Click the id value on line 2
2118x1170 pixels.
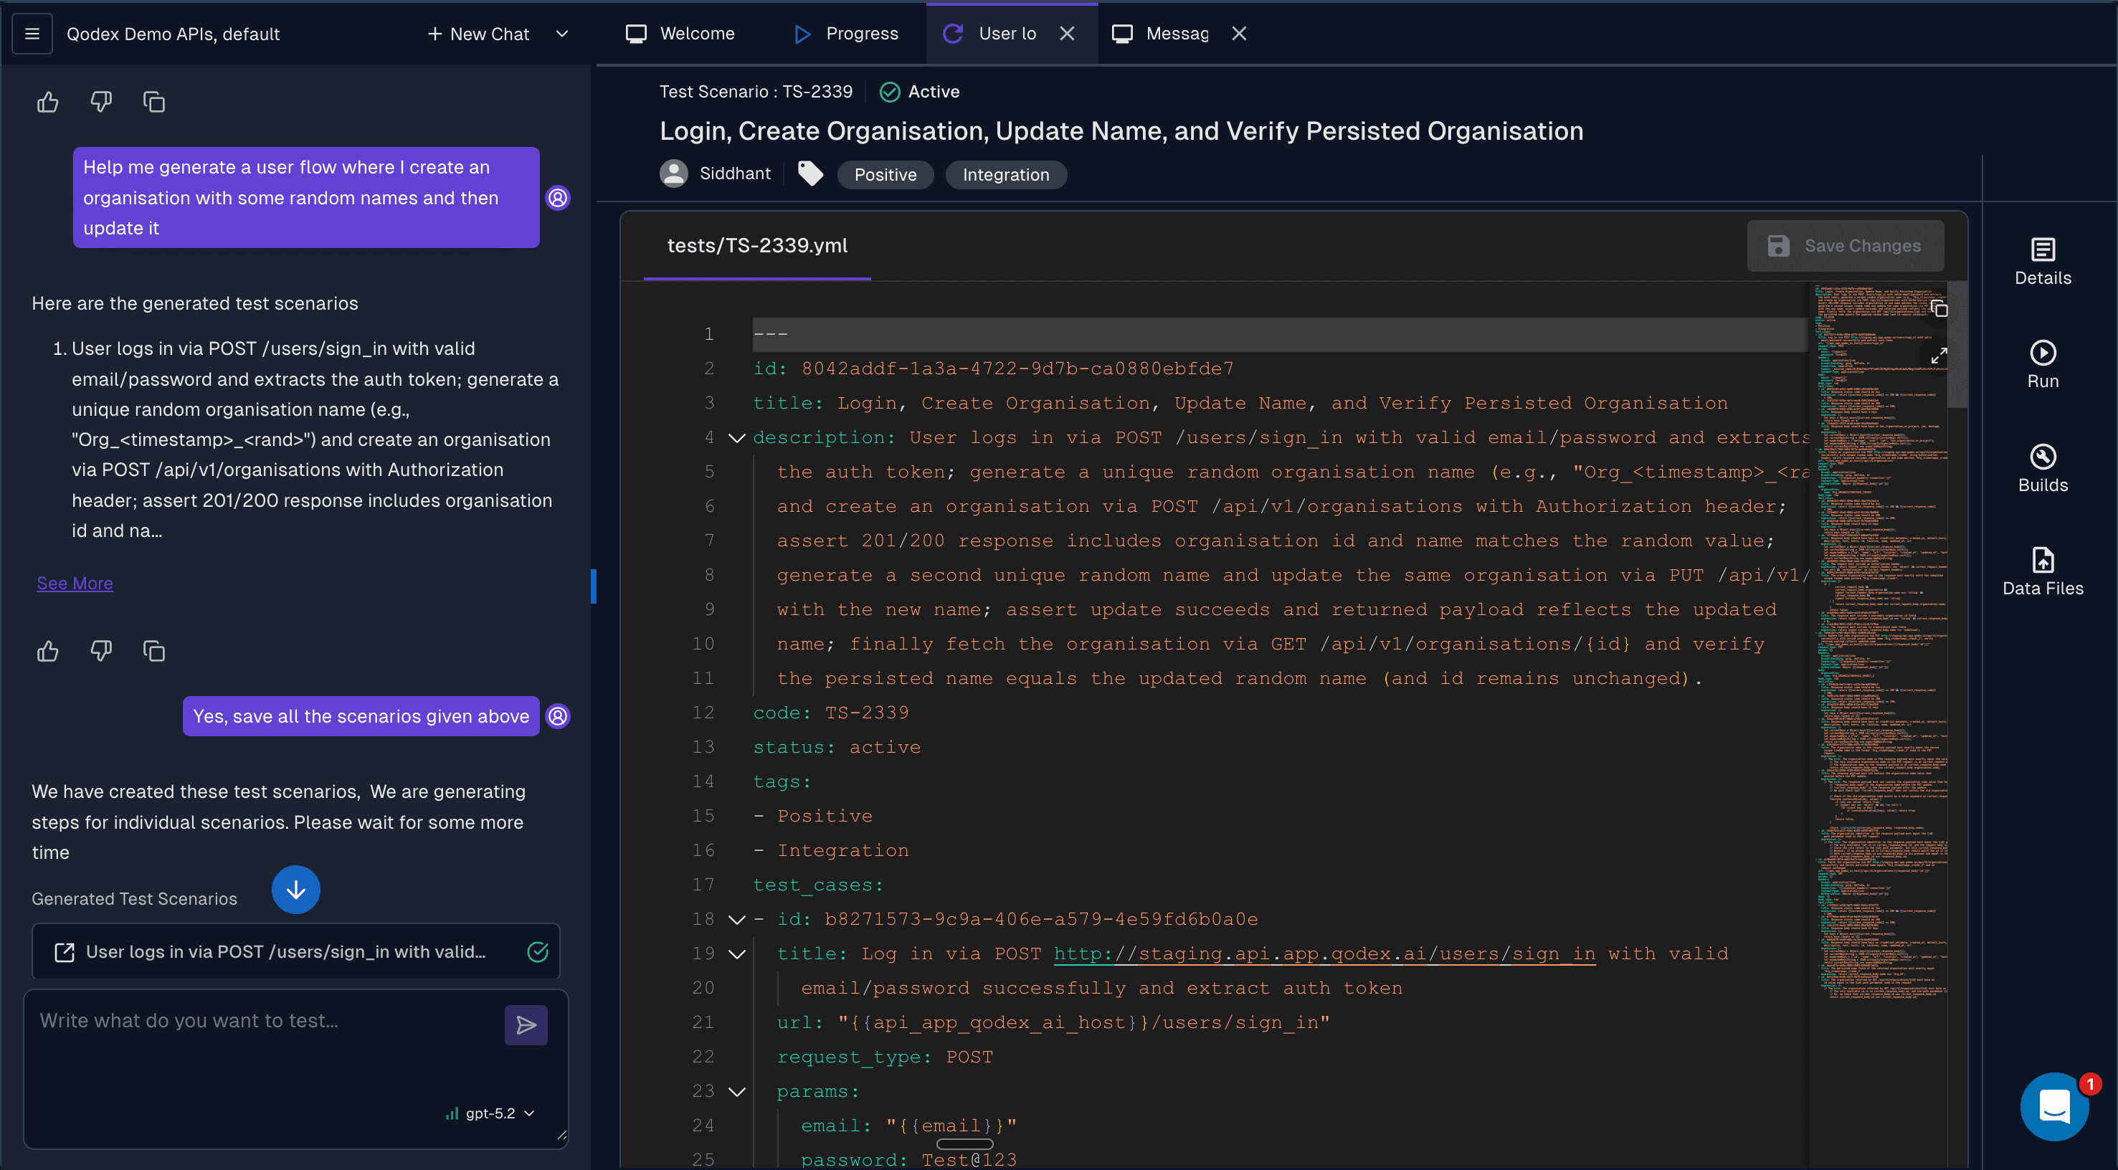point(1018,368)
